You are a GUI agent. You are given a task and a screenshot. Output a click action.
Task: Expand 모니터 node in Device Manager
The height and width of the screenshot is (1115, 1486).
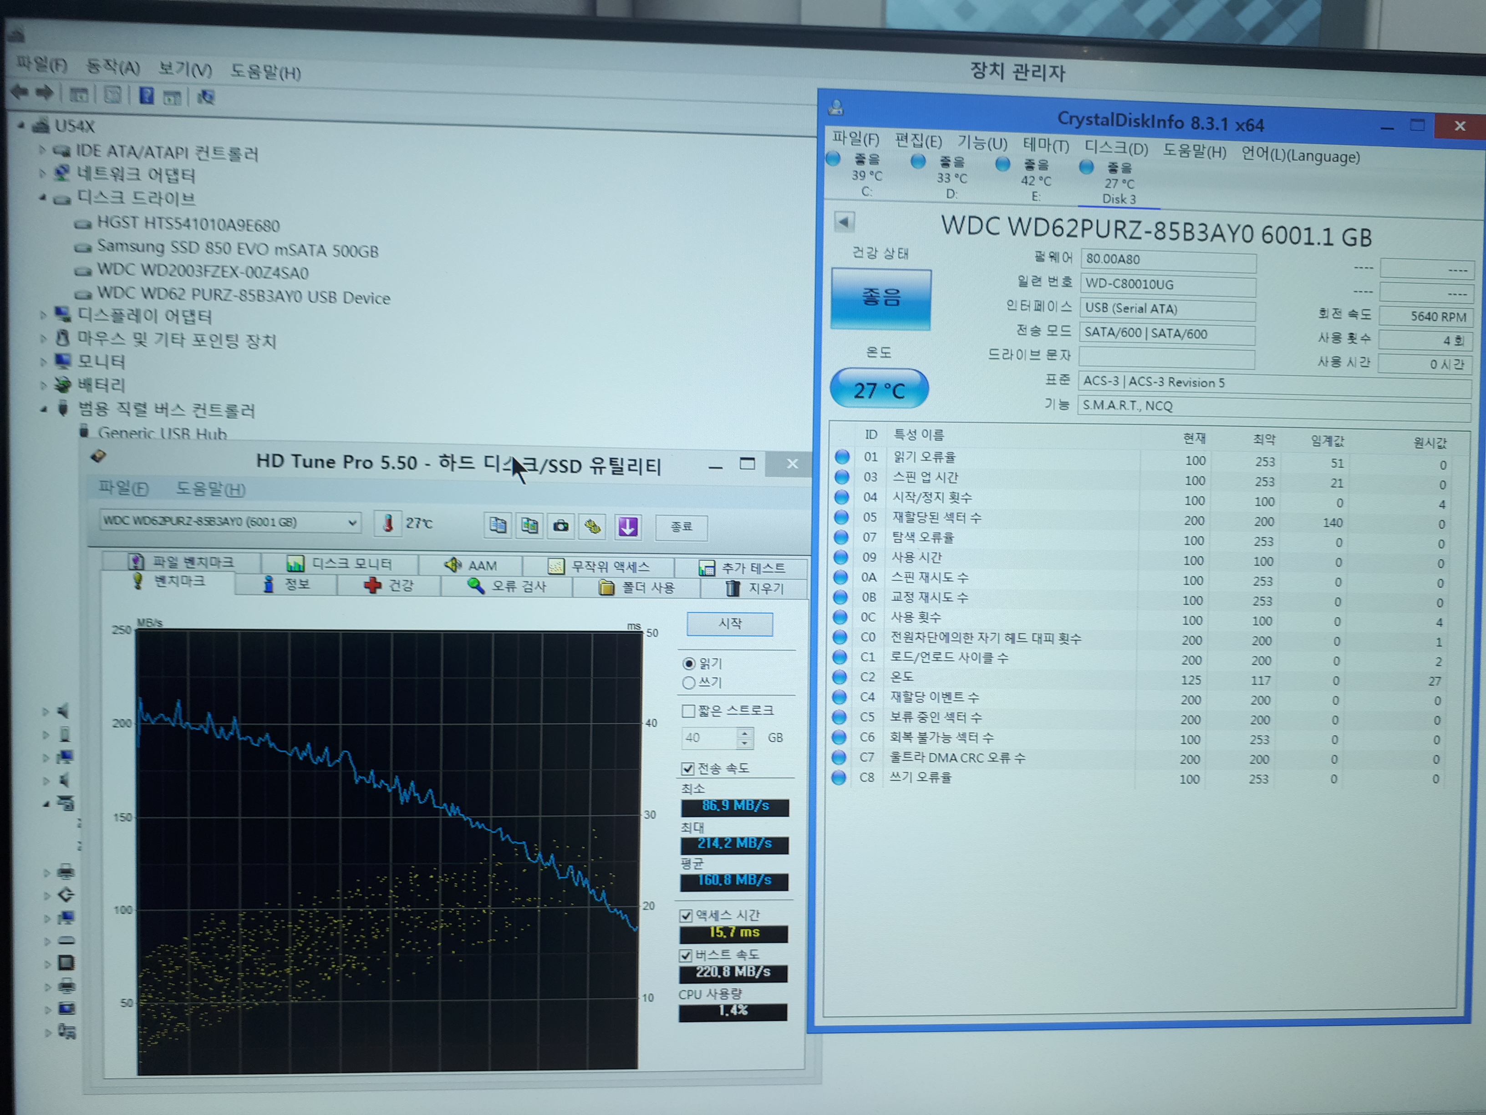[43, 361]
